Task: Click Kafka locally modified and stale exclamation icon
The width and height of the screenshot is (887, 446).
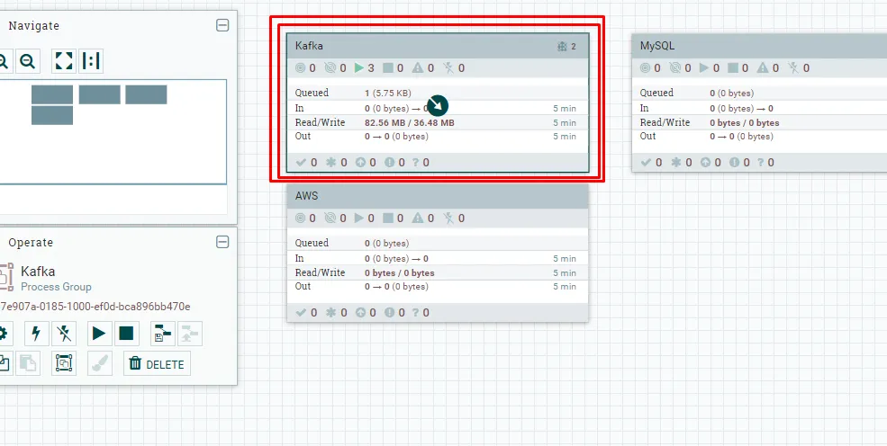Action: (389, 162)
